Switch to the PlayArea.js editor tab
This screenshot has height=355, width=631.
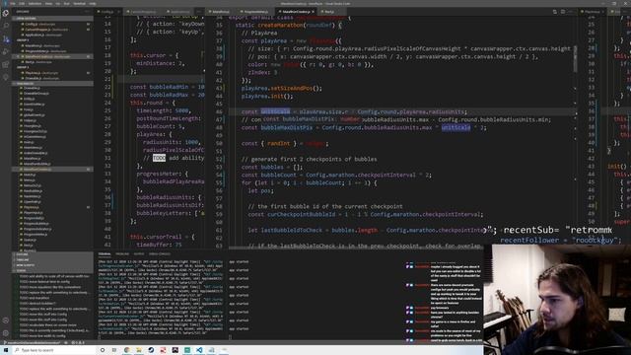(x=592, y=12)
